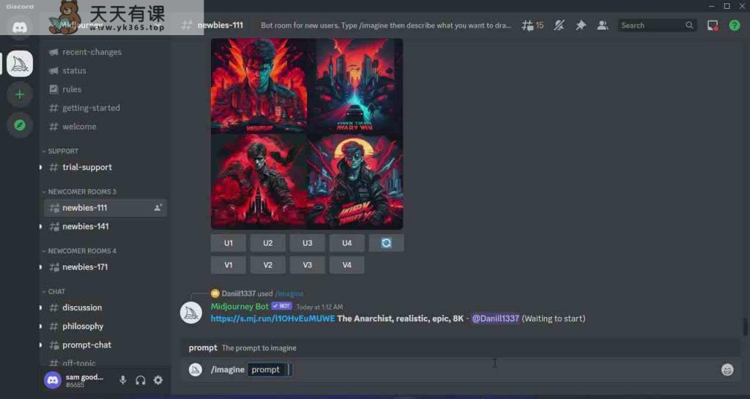Collapse the NEWCOMER ROOMS 3 category
Viewport: 750px width, 399px height.
click(79, 192)
